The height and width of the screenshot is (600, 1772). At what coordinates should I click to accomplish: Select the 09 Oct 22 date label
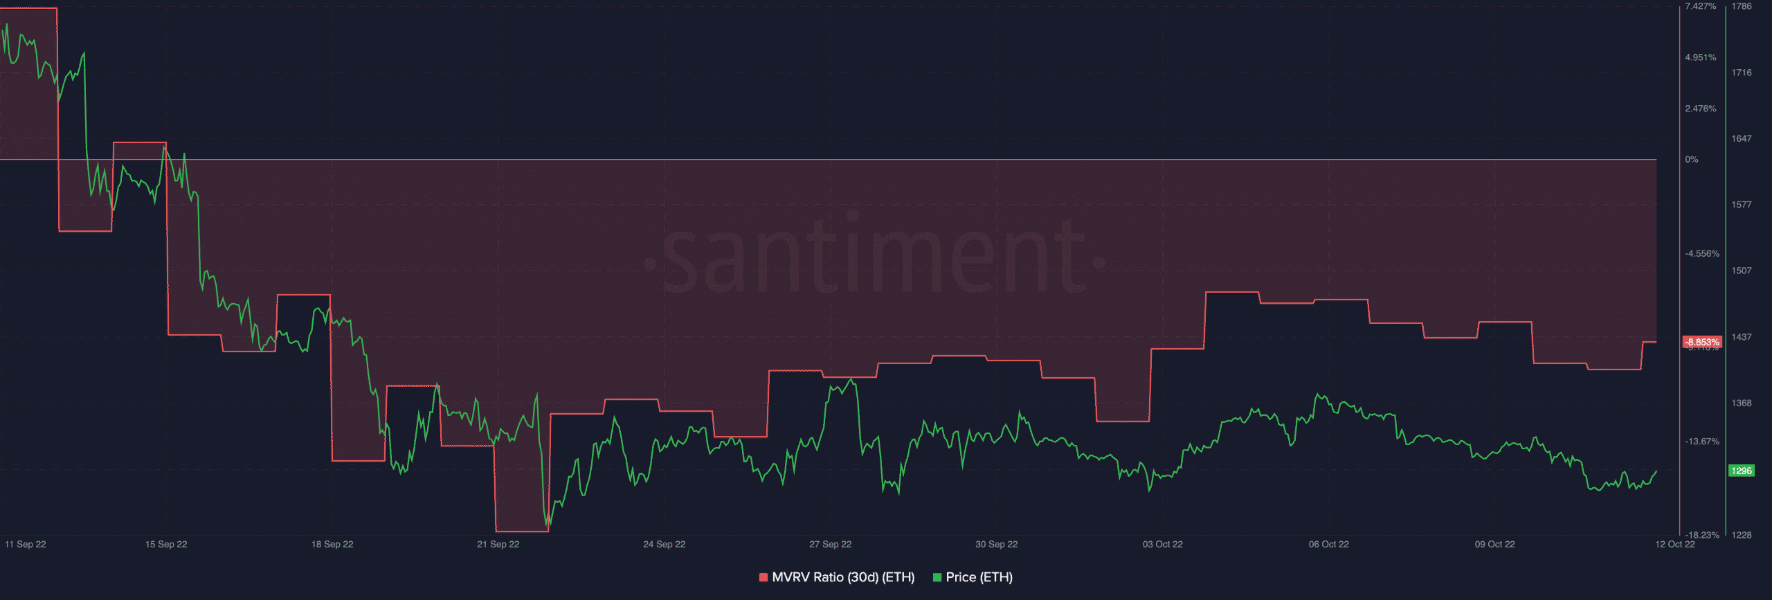pyautogui.click(x=1495, y=544)
